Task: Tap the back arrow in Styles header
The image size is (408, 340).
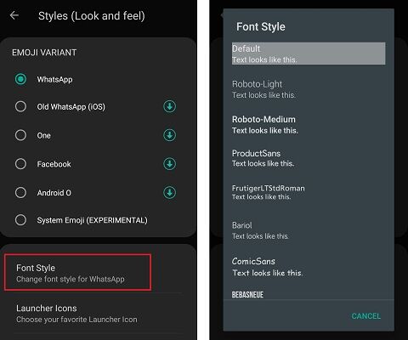Action: click(14, 15)
